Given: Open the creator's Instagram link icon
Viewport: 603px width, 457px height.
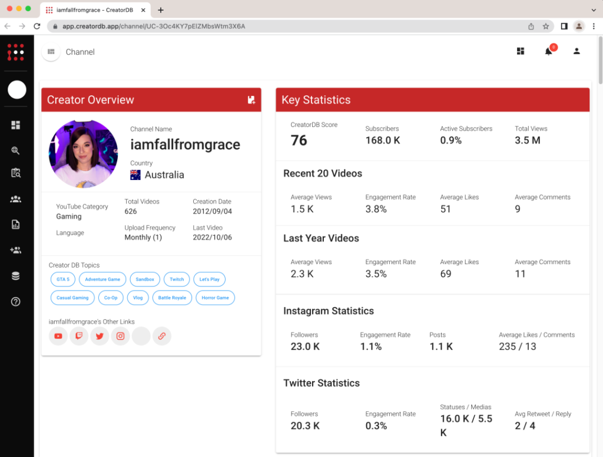Looking at the screenshot, I should pos(120,336).
